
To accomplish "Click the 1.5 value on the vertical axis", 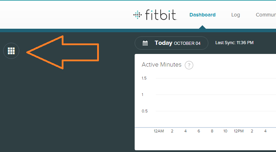I will pyautogui.click(x=144, y=78).
